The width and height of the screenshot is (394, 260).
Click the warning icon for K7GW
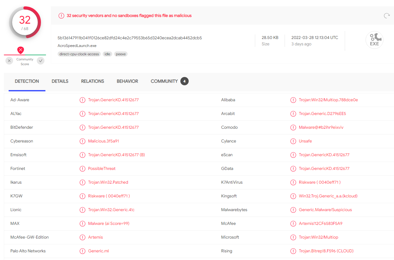pyautogui.click(x=83, y=196)
